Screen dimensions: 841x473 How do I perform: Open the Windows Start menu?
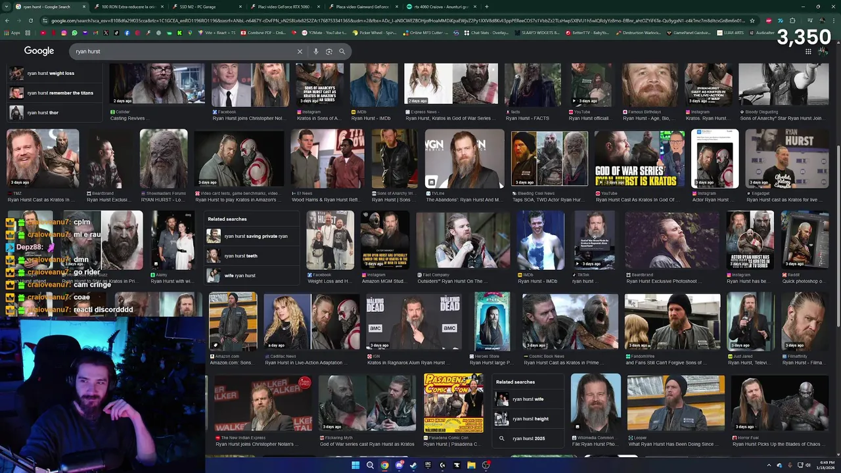(x=355, y=465)
